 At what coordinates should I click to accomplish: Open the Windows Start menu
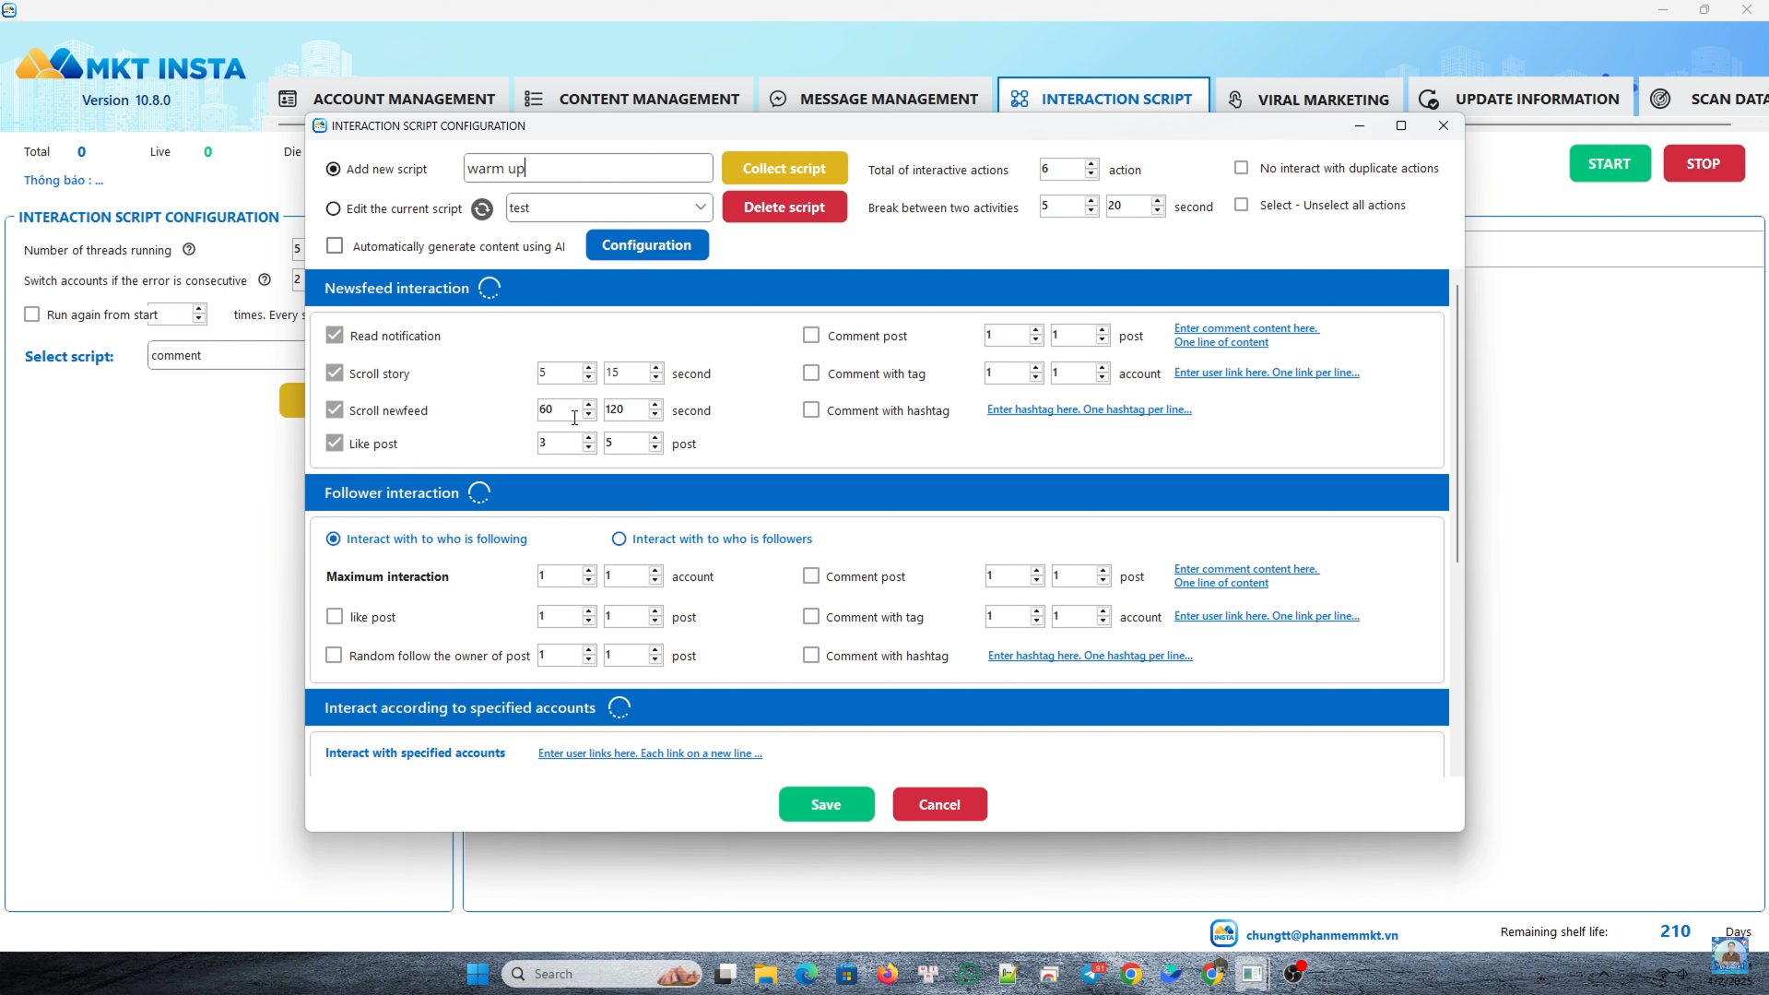(478, 974)
